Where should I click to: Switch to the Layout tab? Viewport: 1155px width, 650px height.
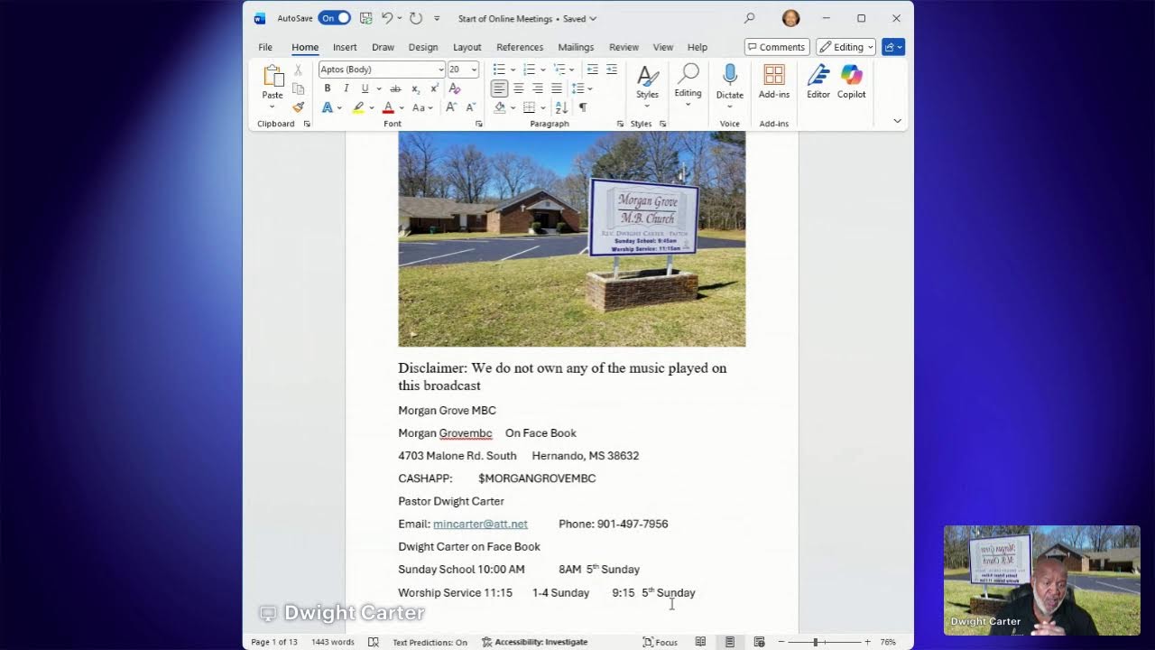pyautogui.click(x=467, y=47)
